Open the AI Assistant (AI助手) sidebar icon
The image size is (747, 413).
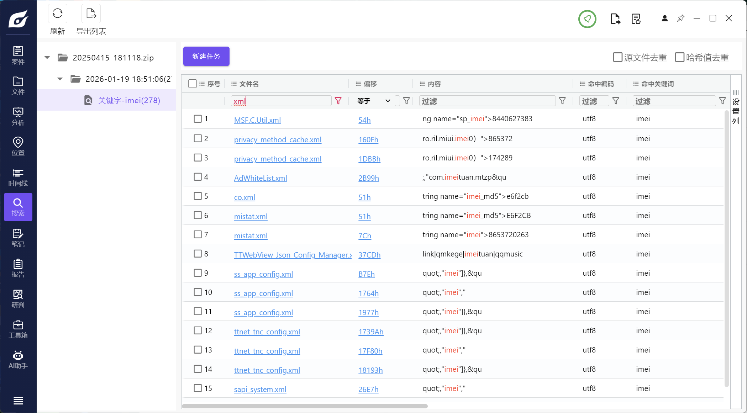[x=18, y=360]
